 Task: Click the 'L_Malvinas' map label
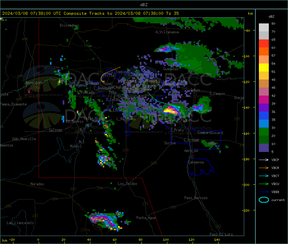point(126,119)
